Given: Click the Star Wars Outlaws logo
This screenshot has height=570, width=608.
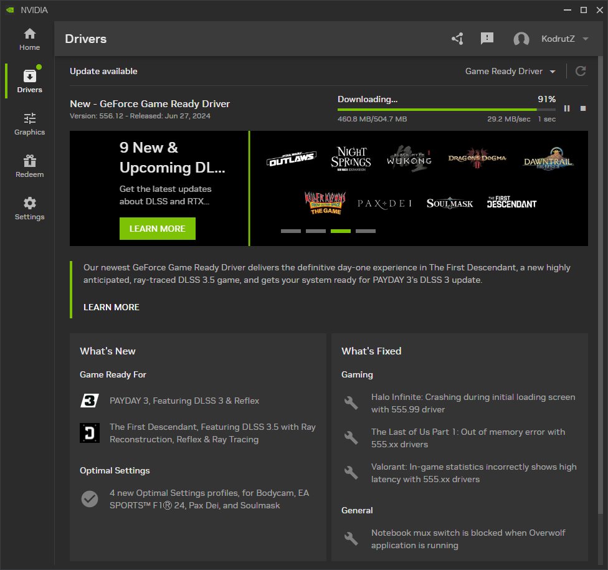Looking at the screenshot, I should click(x=292, y=158).
